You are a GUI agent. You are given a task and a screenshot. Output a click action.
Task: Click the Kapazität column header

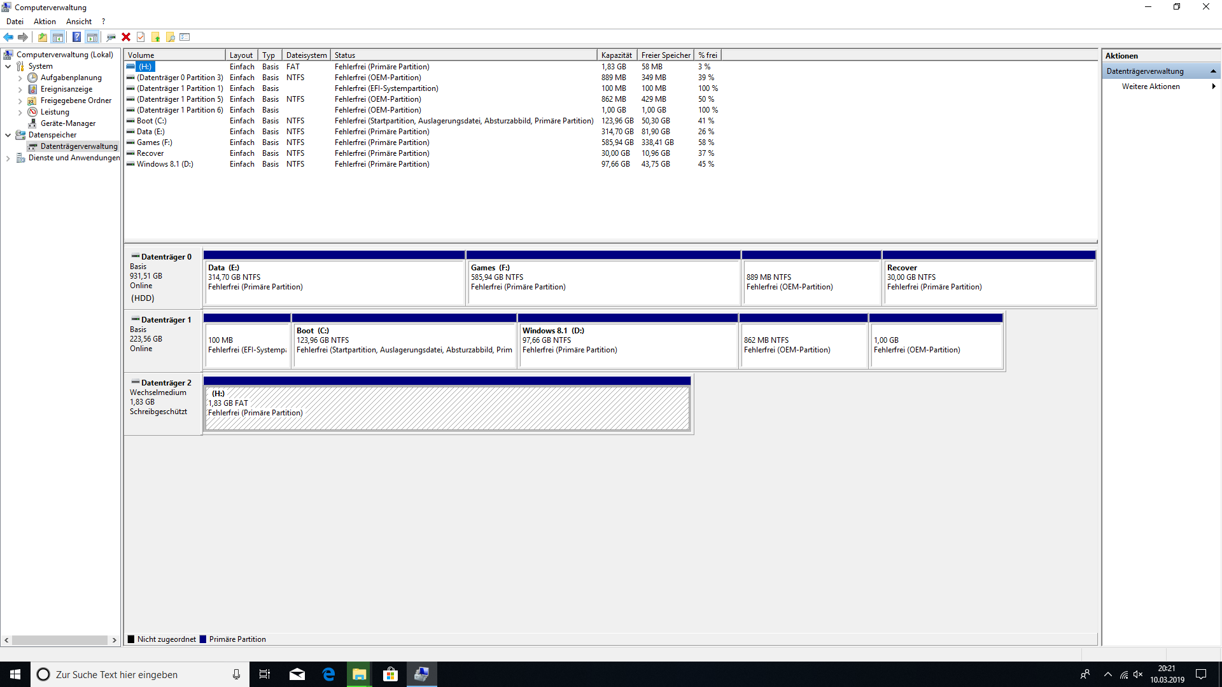coord(616,55)
